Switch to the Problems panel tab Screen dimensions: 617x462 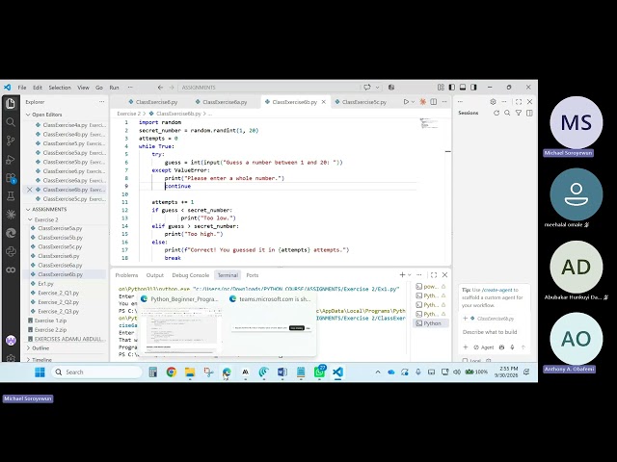click(x=126, y=275)
